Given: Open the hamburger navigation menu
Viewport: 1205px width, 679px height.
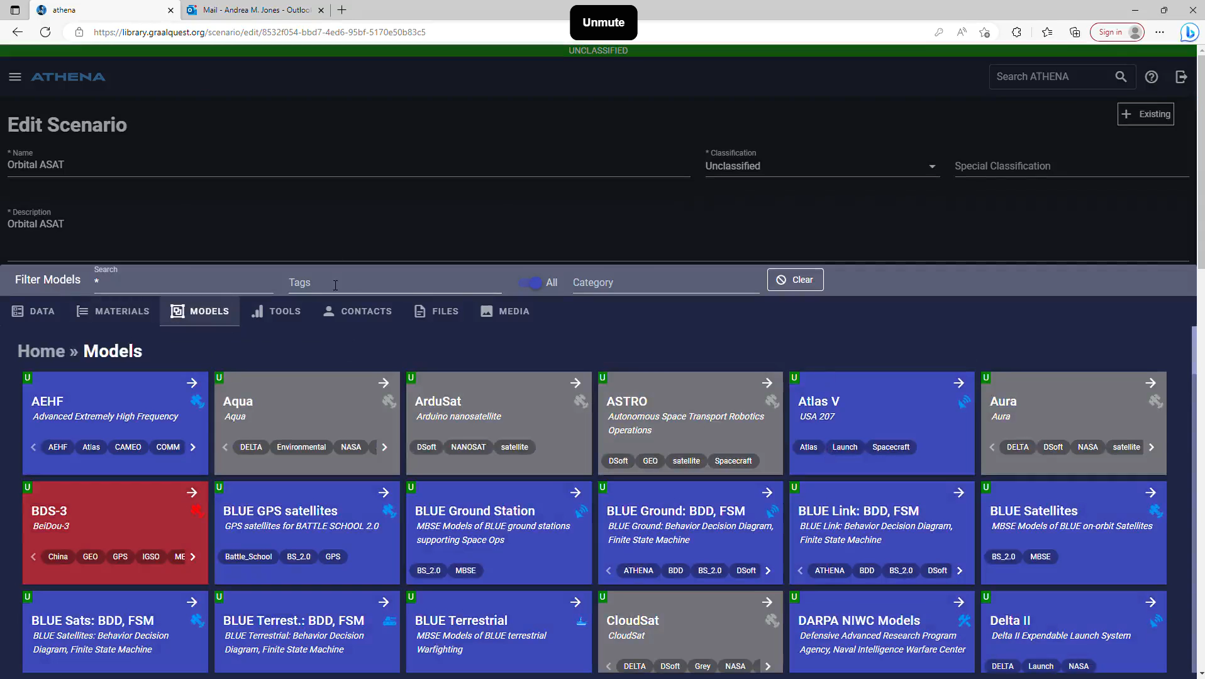Looking at the screenshot, I should click(15, 77).
